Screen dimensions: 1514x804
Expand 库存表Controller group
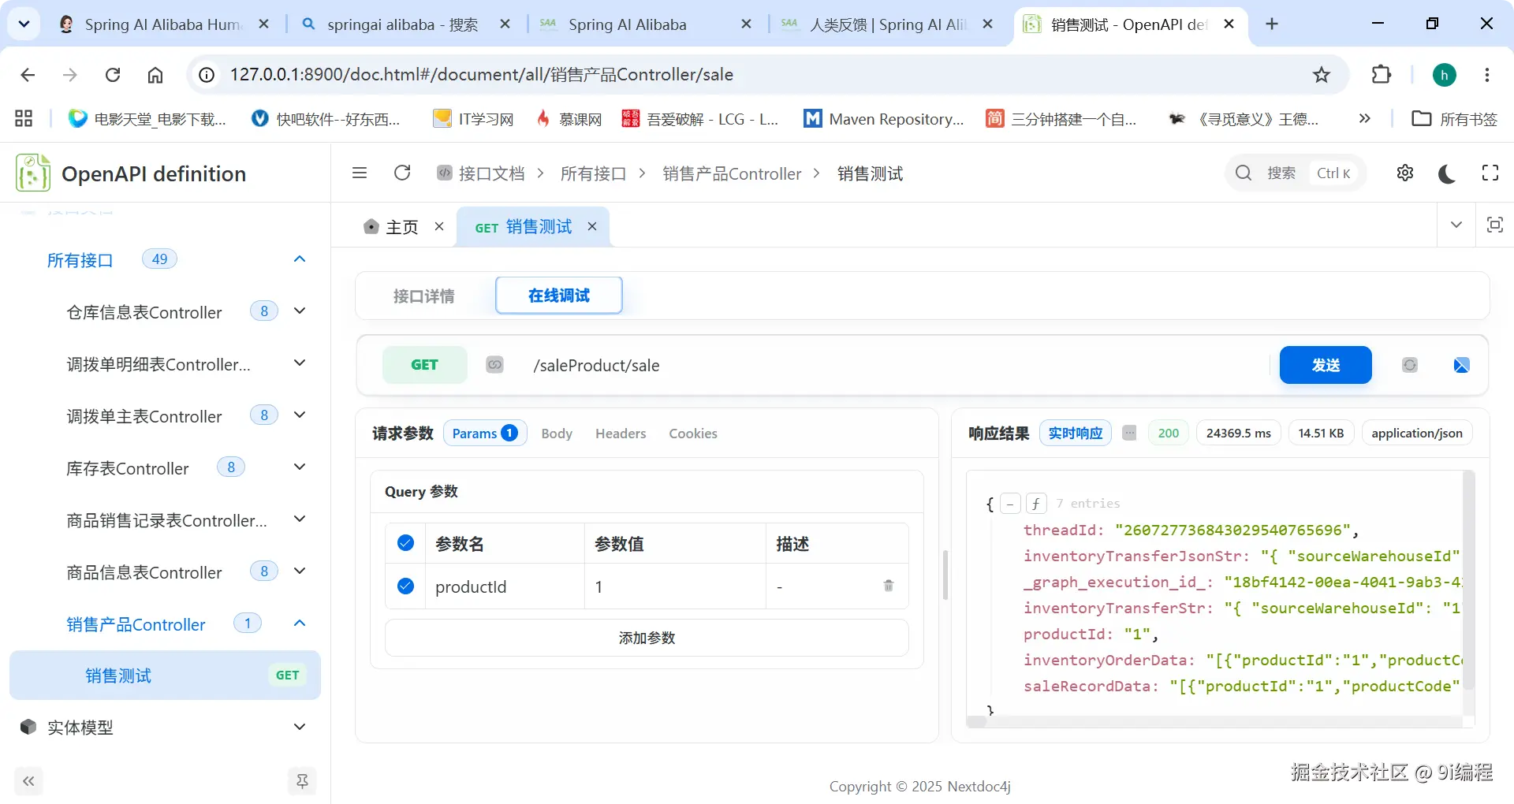pyautogui.click(x=300, y=467)
